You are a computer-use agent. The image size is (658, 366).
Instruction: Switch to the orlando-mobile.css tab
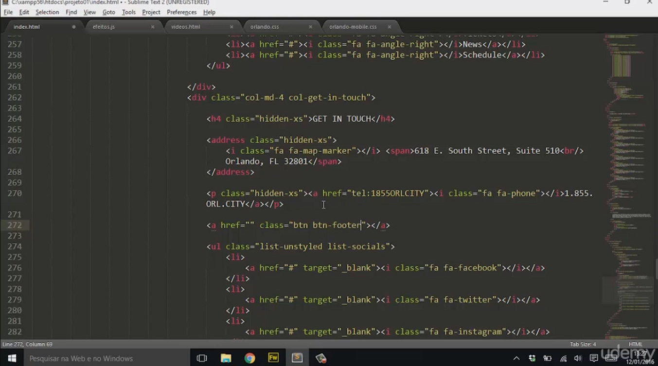tap(359, 27)
